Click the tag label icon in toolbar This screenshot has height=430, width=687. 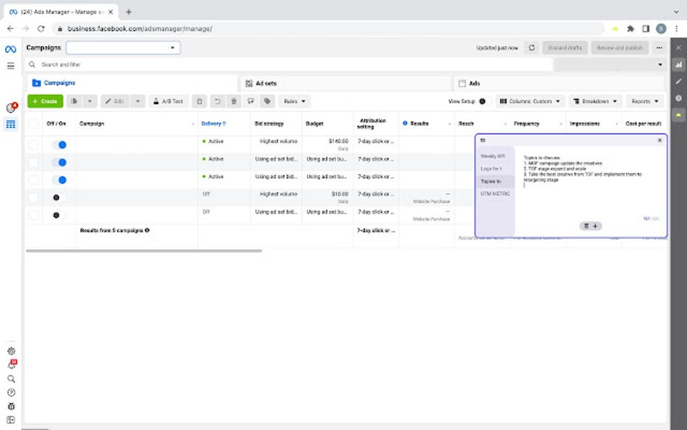tap(267, 101)
